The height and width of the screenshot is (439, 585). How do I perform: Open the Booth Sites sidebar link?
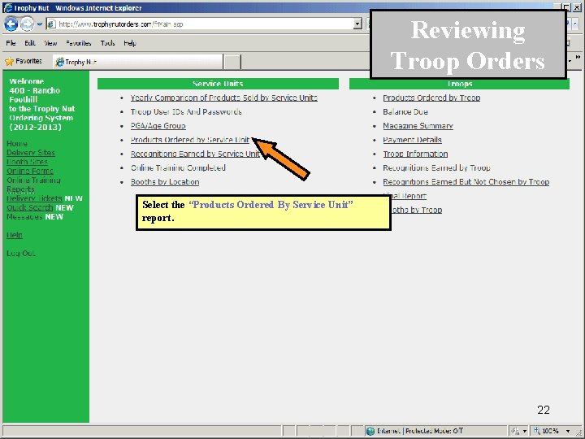pos(28,162)
